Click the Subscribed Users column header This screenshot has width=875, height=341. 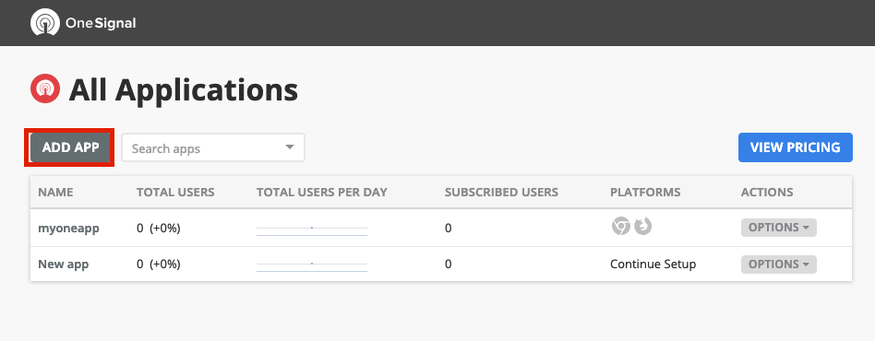point(501,193)
